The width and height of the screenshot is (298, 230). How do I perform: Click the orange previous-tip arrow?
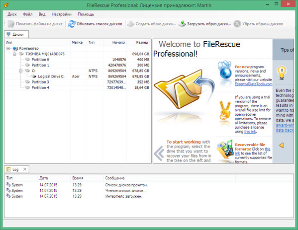pyautogui.click(x=282, y=146)
